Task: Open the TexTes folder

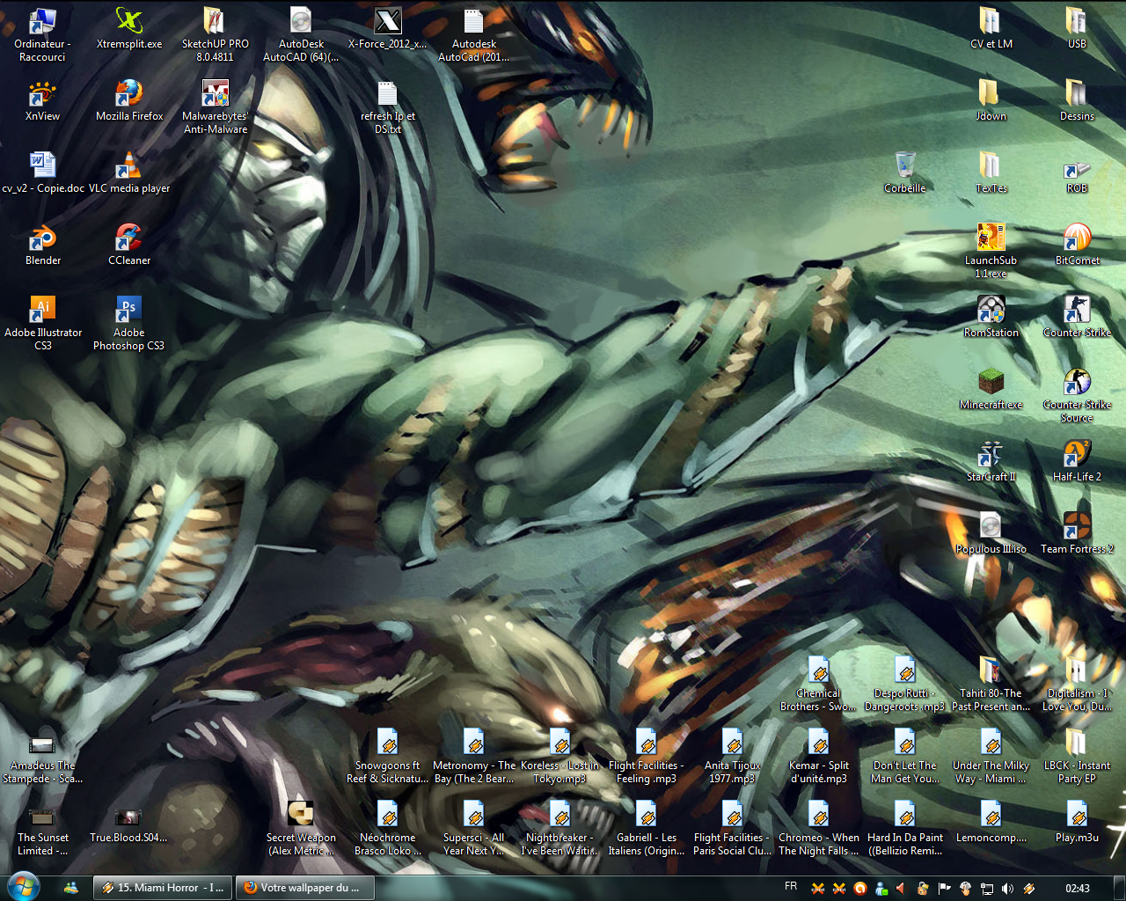Action: coord(991,173)
